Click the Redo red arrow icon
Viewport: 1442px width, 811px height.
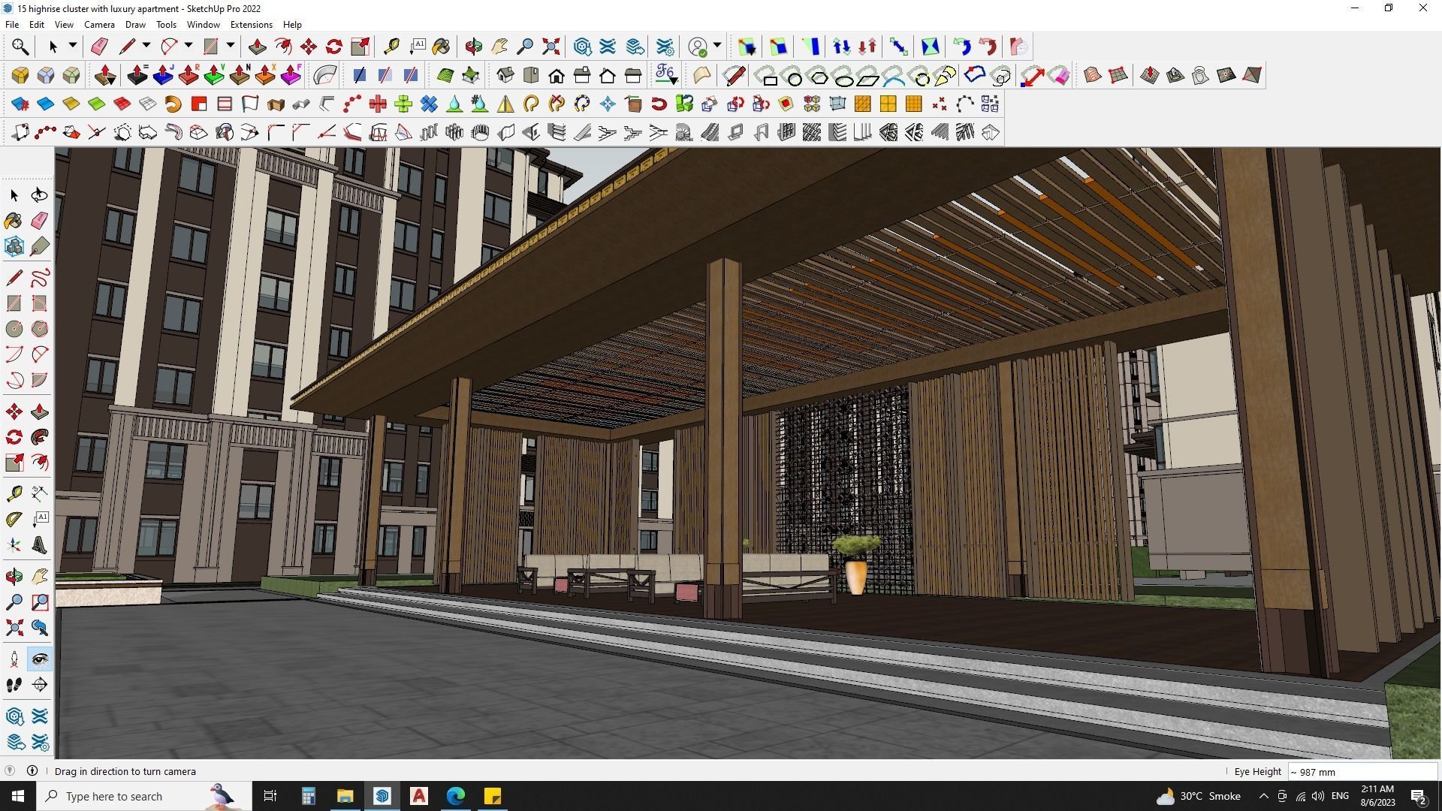tap(988, 47)
